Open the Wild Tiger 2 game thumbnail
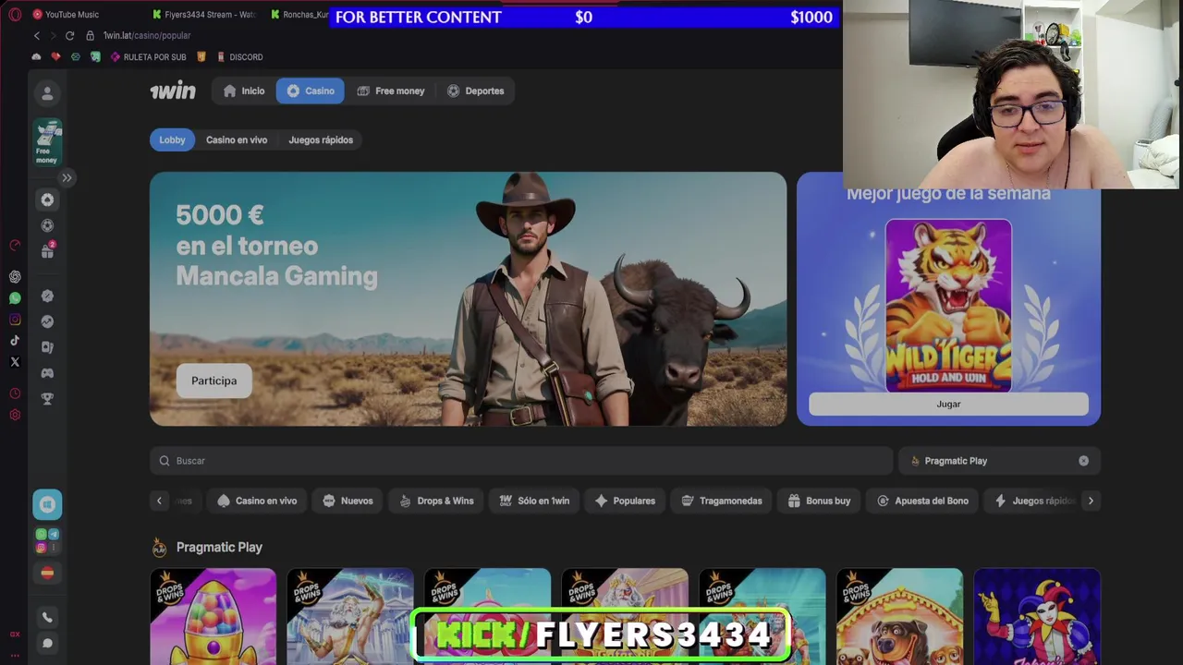Image resolution: width=1183 pixels, height=665 pixels. [x=948, y=306]
